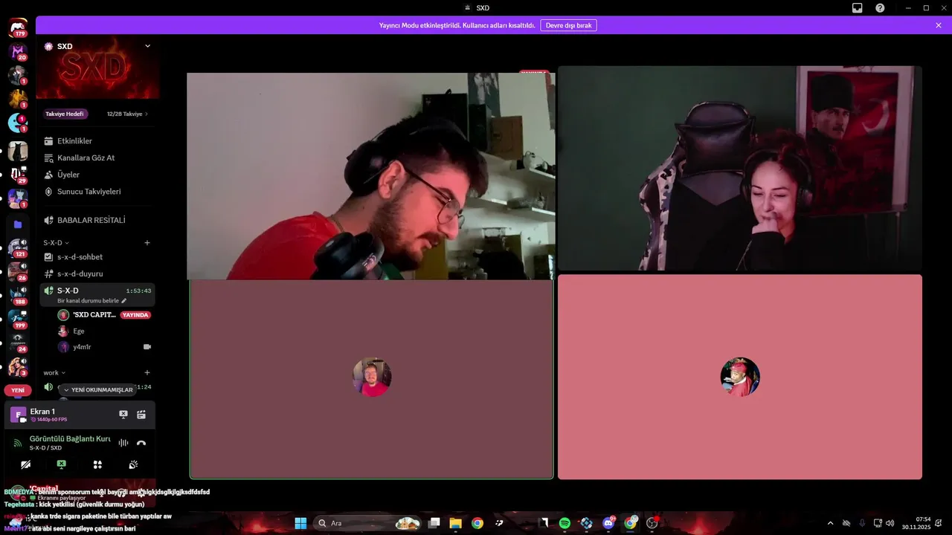This screenshot has height=535, width=952.
Task: Open Discord inbox icon in title bar
Action: 857,7
